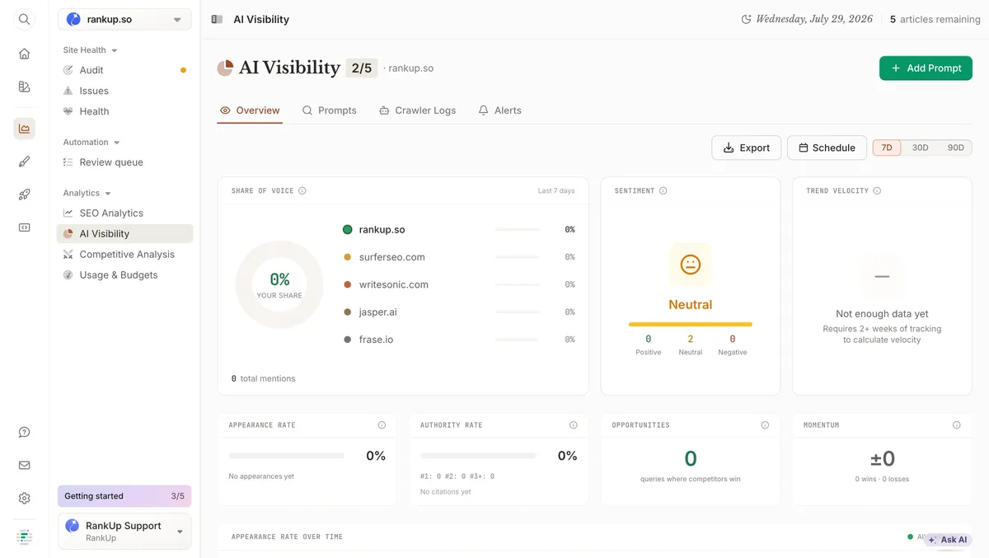Switch to the Prompts tab

[330, 110]
